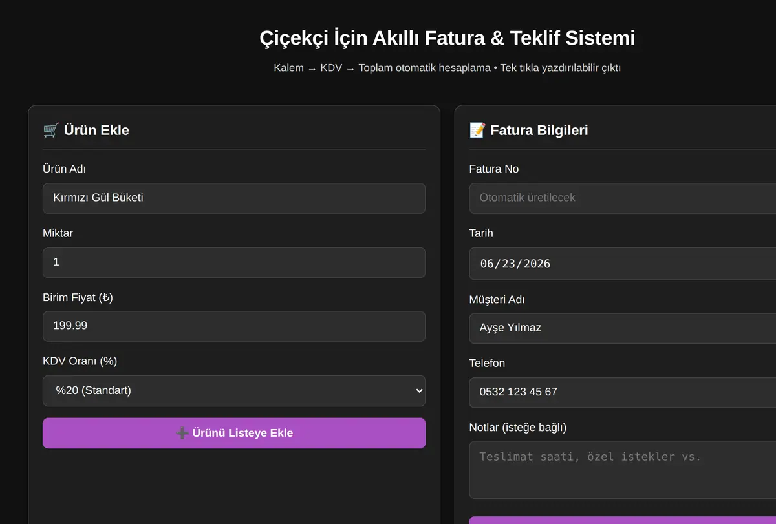
Task: Click the 'Fatura No' label
Action: (x=494, y=169)
